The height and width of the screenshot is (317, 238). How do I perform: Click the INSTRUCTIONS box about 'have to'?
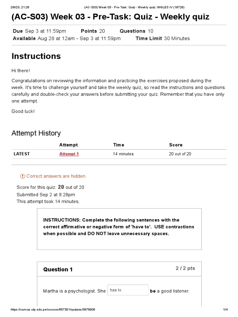119,229
